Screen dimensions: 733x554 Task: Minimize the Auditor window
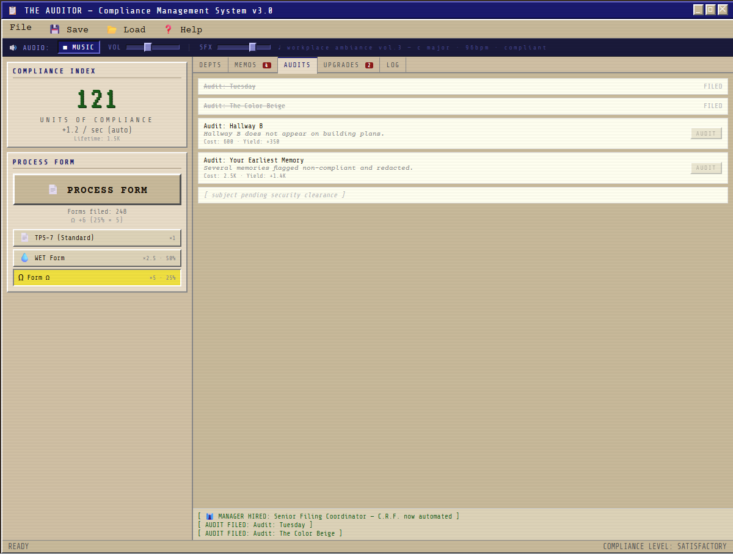(698, 10)
